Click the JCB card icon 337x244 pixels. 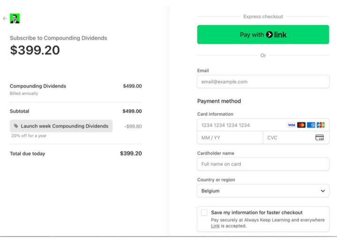321,125
